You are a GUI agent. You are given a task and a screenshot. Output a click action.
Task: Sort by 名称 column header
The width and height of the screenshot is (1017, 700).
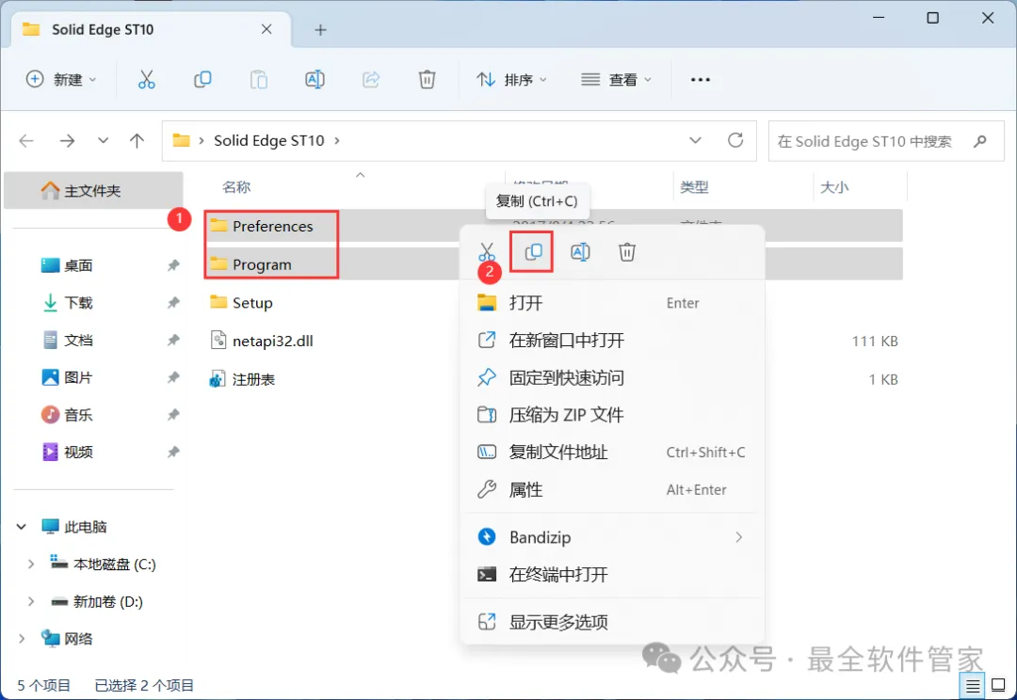(236, 187)
